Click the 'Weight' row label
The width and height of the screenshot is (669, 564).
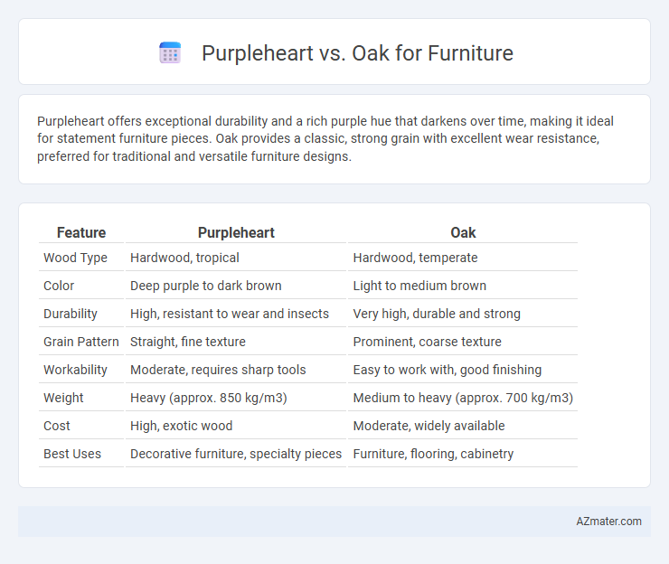point(63,398)
